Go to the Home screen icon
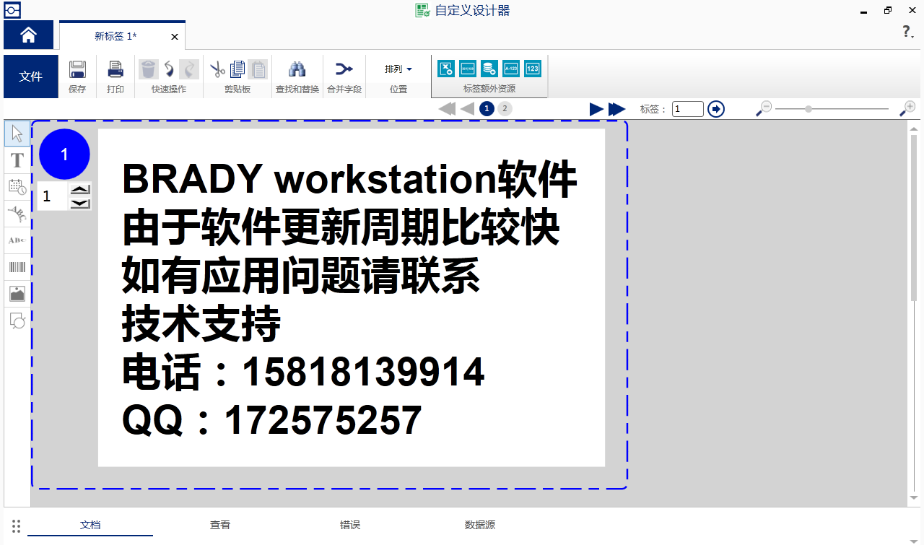The height and width of the screenshot is (545, 924). coord(28,35)
